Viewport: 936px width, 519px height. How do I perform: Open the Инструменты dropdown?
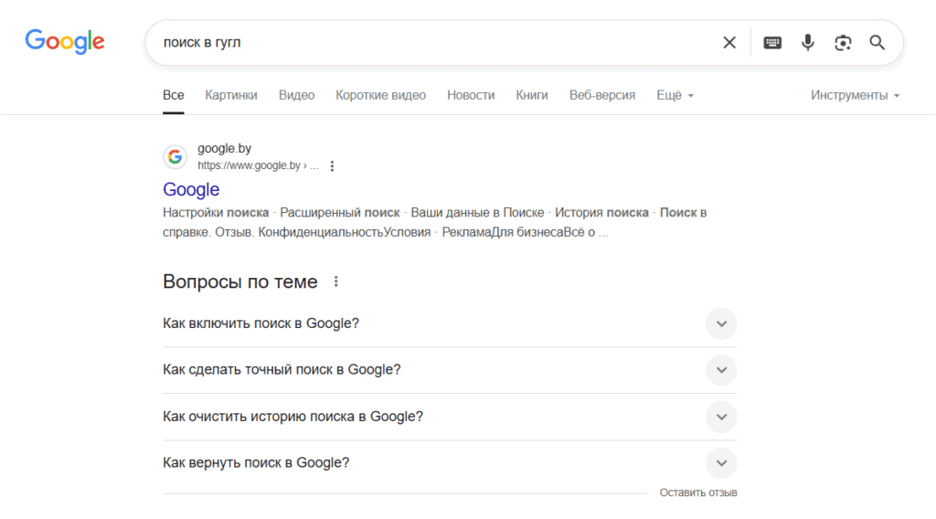pyautogui.click(x=855, y=95)
